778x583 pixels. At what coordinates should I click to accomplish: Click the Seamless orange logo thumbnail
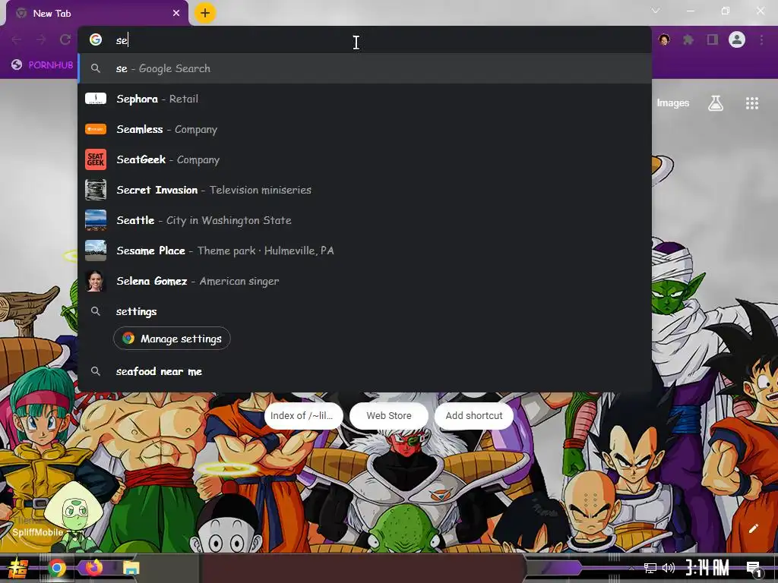click(96, 129)
